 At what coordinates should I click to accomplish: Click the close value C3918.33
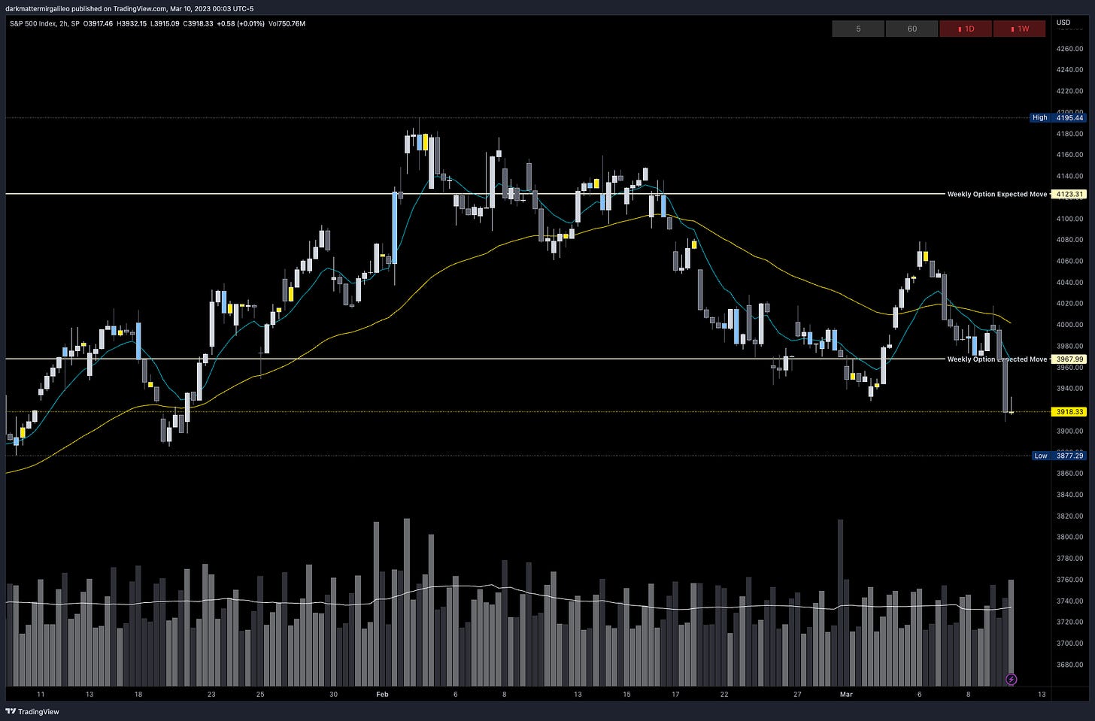pos(198,23)
